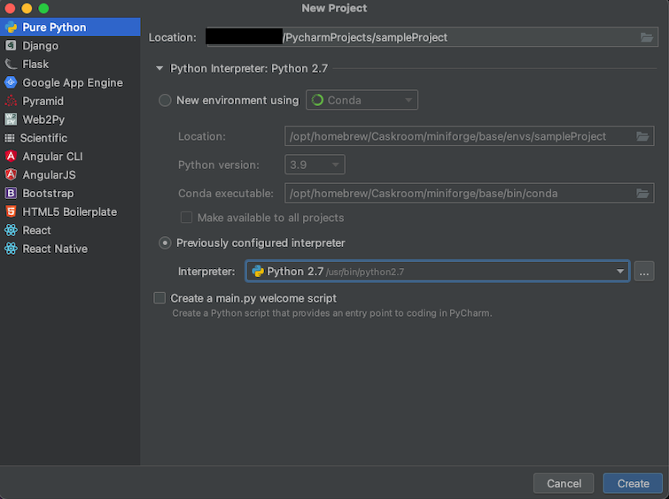Pick the React Native project icon
669x499 pixels.
coord(11,249)
